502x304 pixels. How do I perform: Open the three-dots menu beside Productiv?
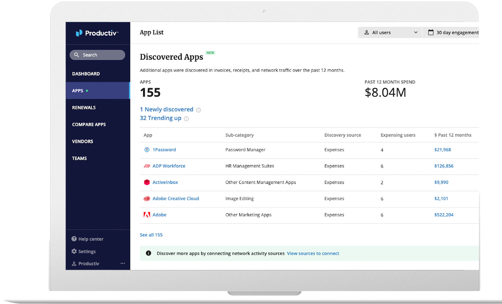(123, 264)
